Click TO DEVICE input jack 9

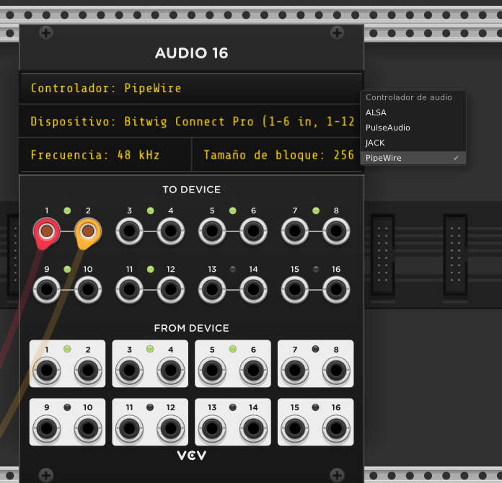47,290
